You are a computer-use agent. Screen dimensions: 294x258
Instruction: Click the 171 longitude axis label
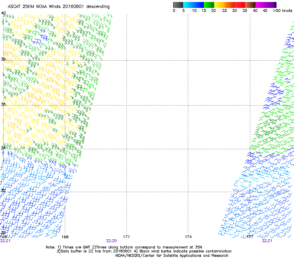126,237
